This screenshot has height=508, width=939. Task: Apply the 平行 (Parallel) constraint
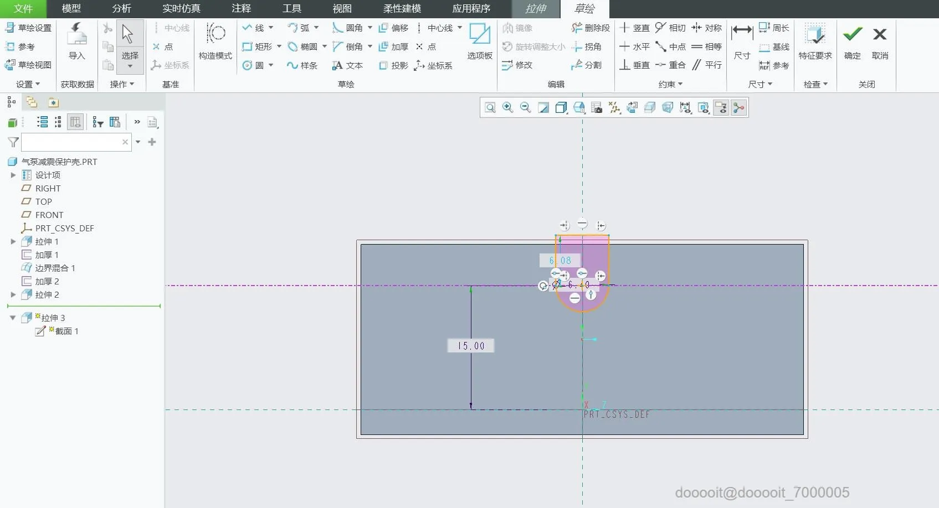tap(707, 65)
